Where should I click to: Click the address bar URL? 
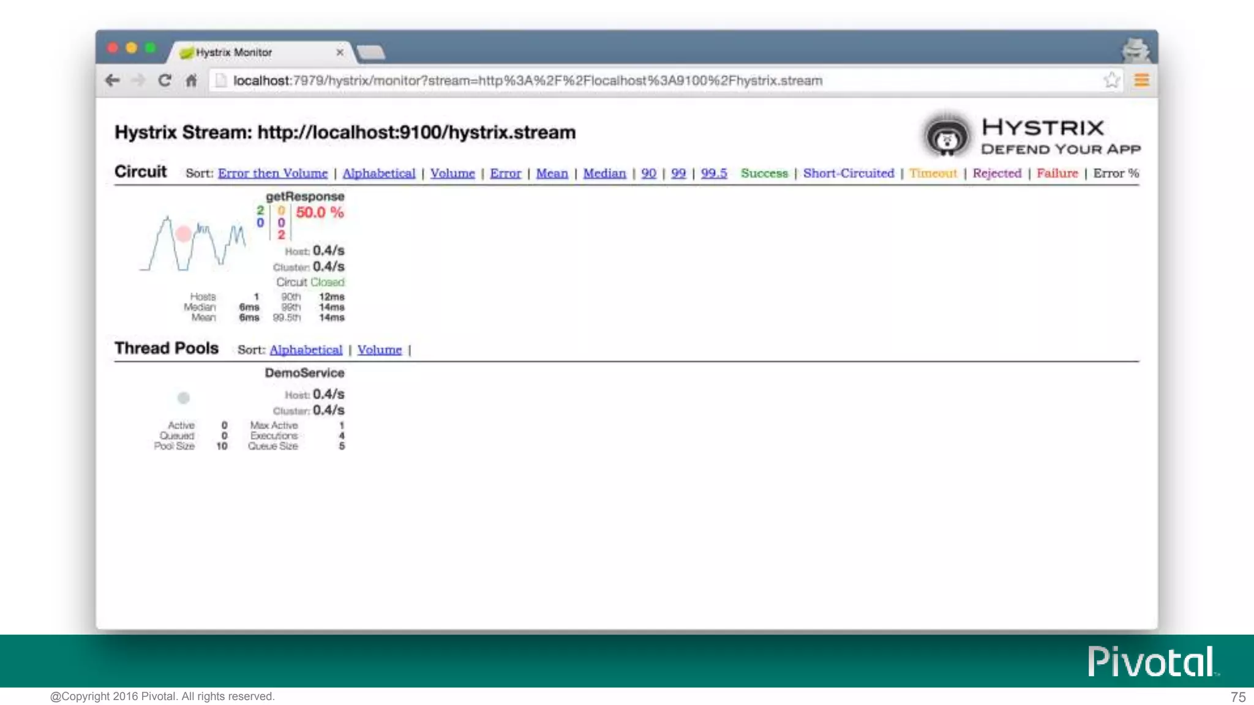pos(527,81)
